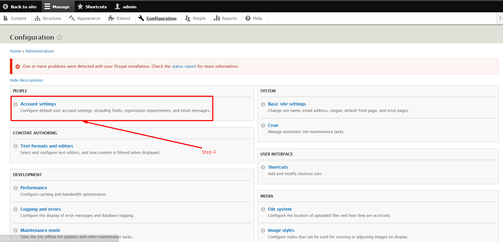Click the arrow bullet beside Image styles
The height and width of the screenshot is (242, 503).
(263, 230)
